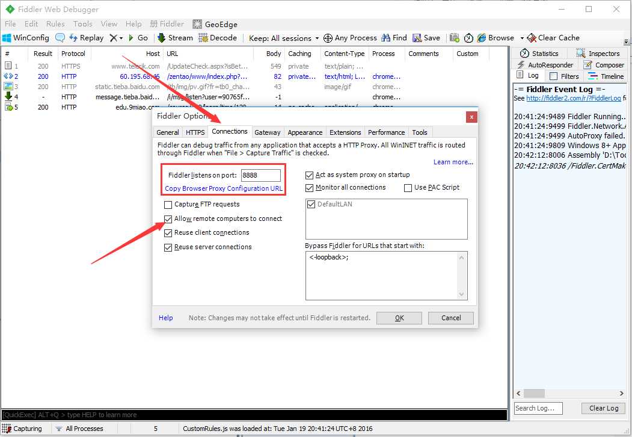Enable the Use PAC Script checkbox

pos(408,188)
